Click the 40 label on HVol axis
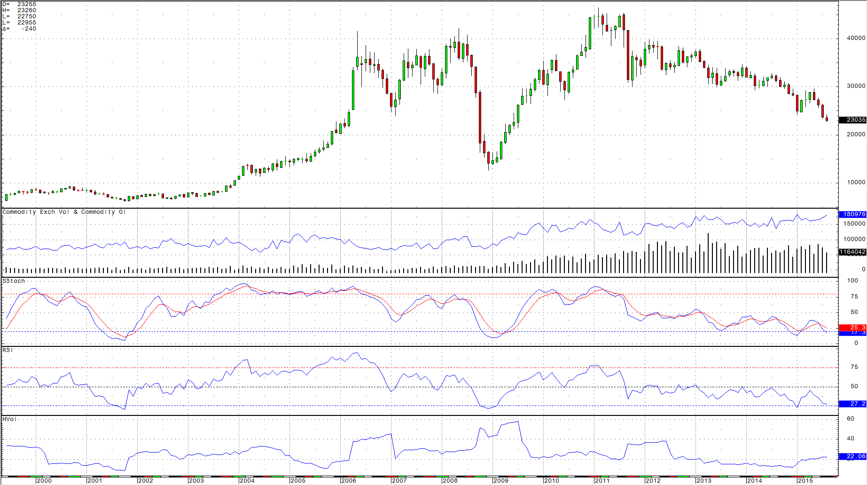 click(x=851, y=438)
